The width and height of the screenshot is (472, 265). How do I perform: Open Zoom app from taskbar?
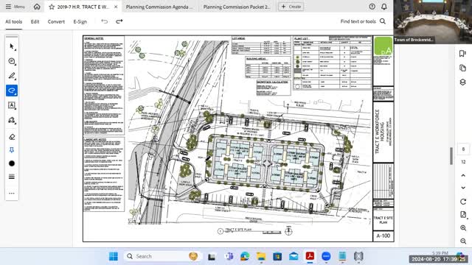coord(326,256)
